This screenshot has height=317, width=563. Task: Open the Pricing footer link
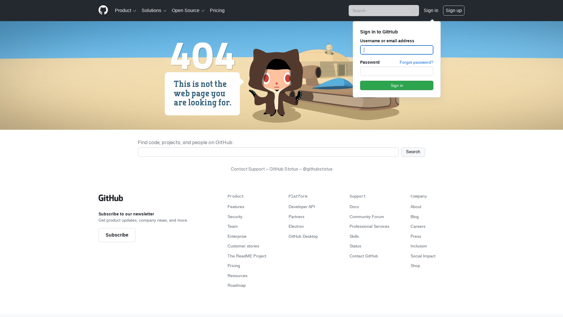point(234,266)
